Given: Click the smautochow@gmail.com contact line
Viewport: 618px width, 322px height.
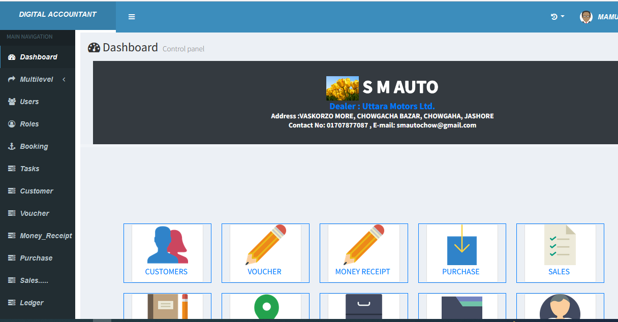Looking at the screenshot, I should click(383, 125).
